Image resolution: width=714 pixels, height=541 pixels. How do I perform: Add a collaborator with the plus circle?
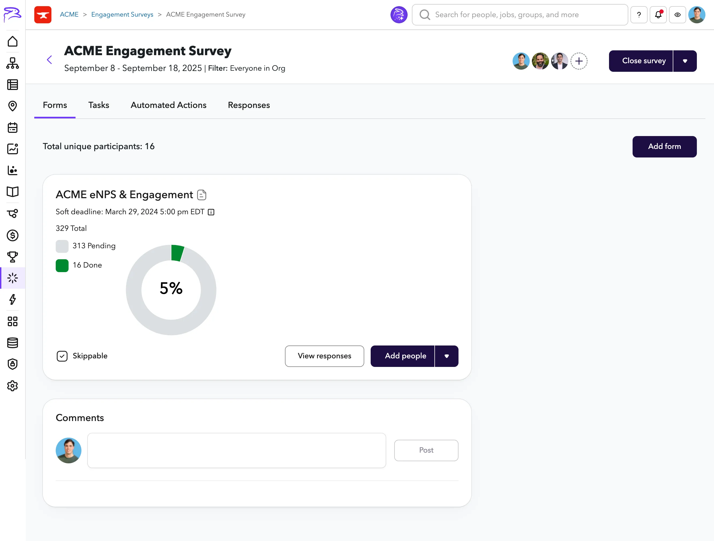point(579,61)
